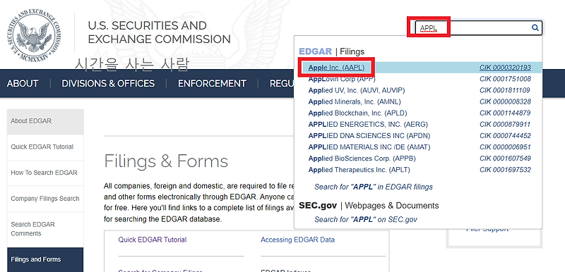Click the search magnifier icon
This screenshot has width=565, height=272.
point(535,27)
